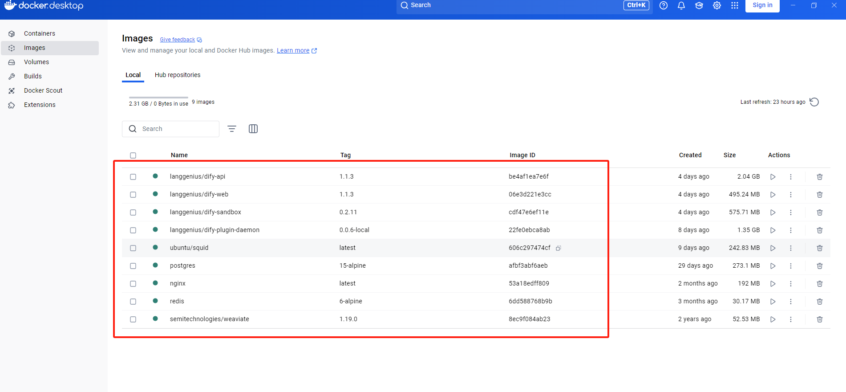Select the Local tab
Viewport: 846px width, 392px height.
coord(133,75)
